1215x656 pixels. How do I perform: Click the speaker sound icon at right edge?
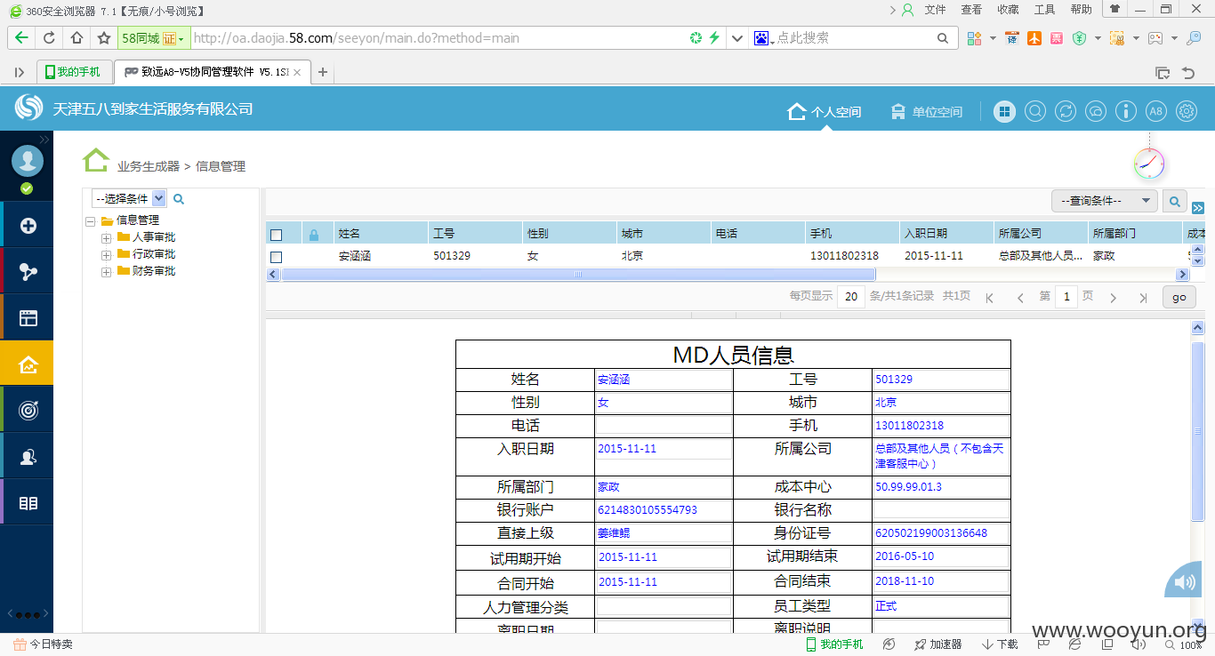(1185, 581)
